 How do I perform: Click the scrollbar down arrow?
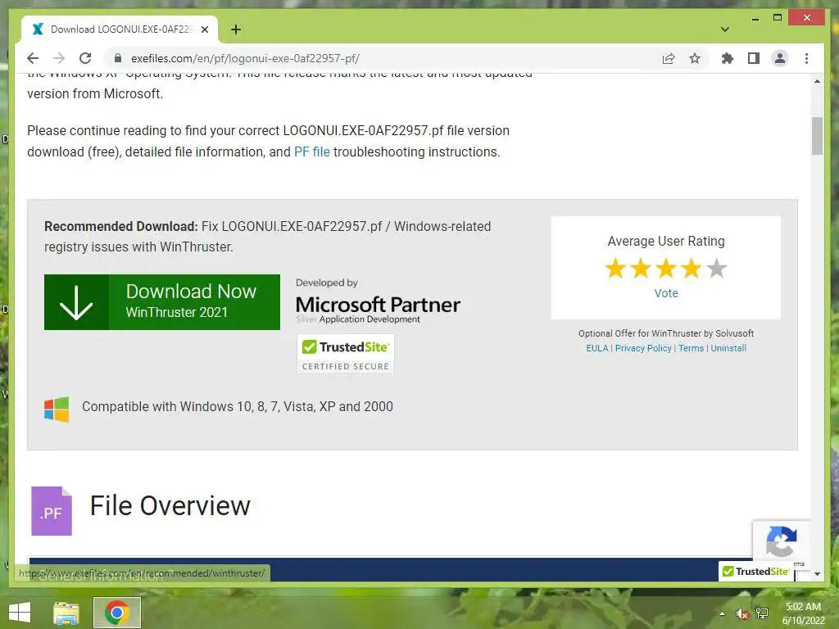pos(817,574)
